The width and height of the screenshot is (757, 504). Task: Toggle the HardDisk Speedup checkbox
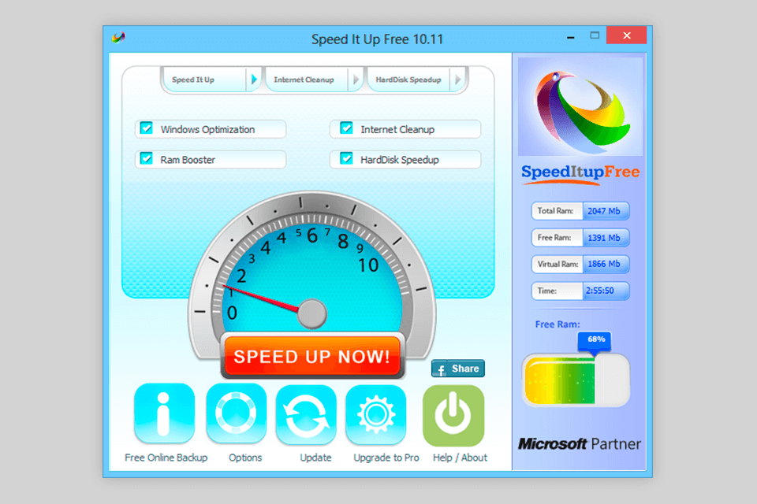coord(346,158)
